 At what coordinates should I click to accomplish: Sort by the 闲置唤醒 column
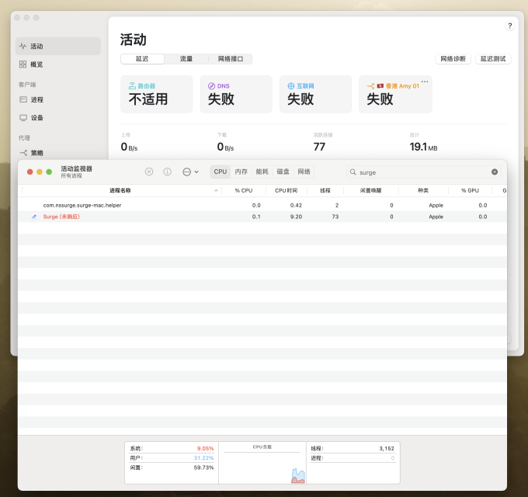(370, 190)
